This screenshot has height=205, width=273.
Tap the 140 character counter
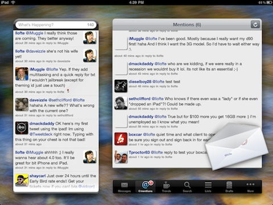[x=90, y=25]
